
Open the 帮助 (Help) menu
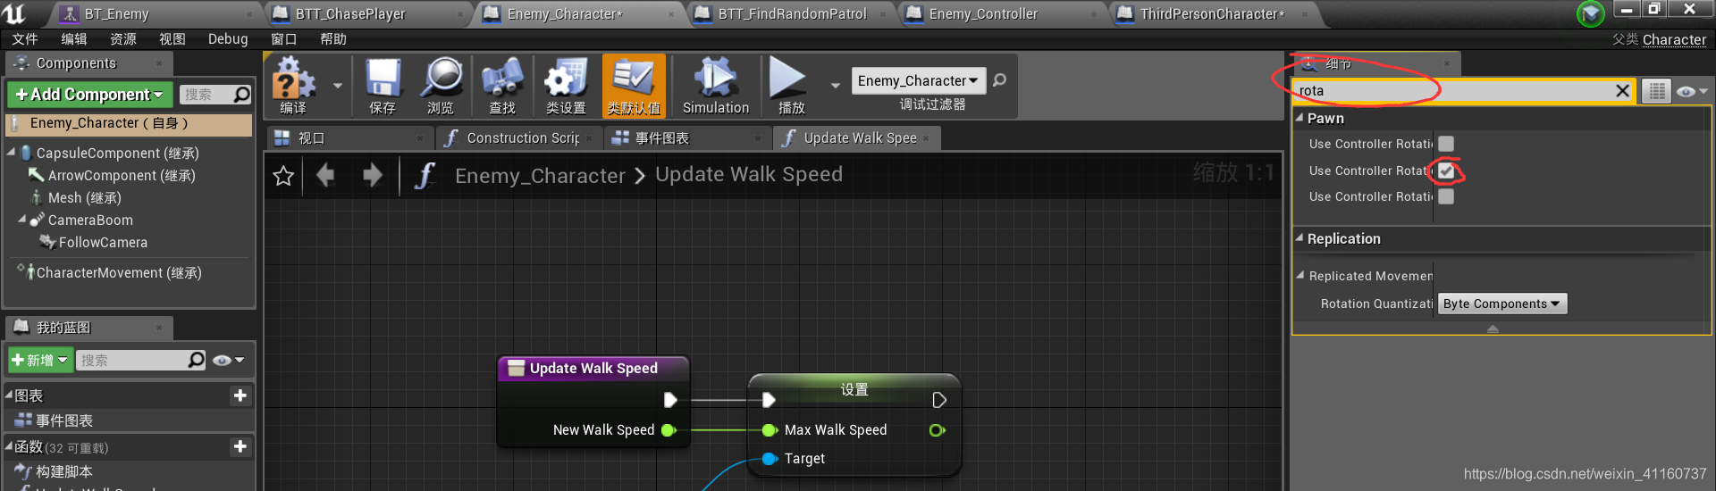[x=333, y=39]
